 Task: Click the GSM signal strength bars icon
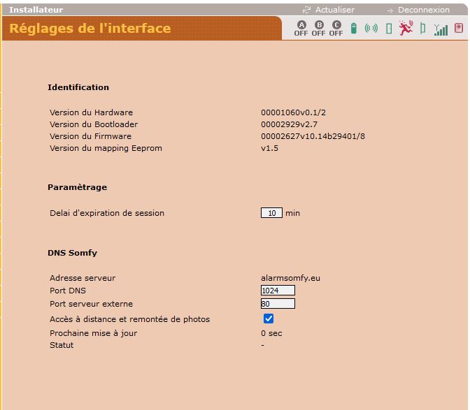tap(441, 29)
